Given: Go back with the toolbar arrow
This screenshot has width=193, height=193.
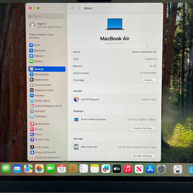Looking at the screenshot, I should coord(72,8).
